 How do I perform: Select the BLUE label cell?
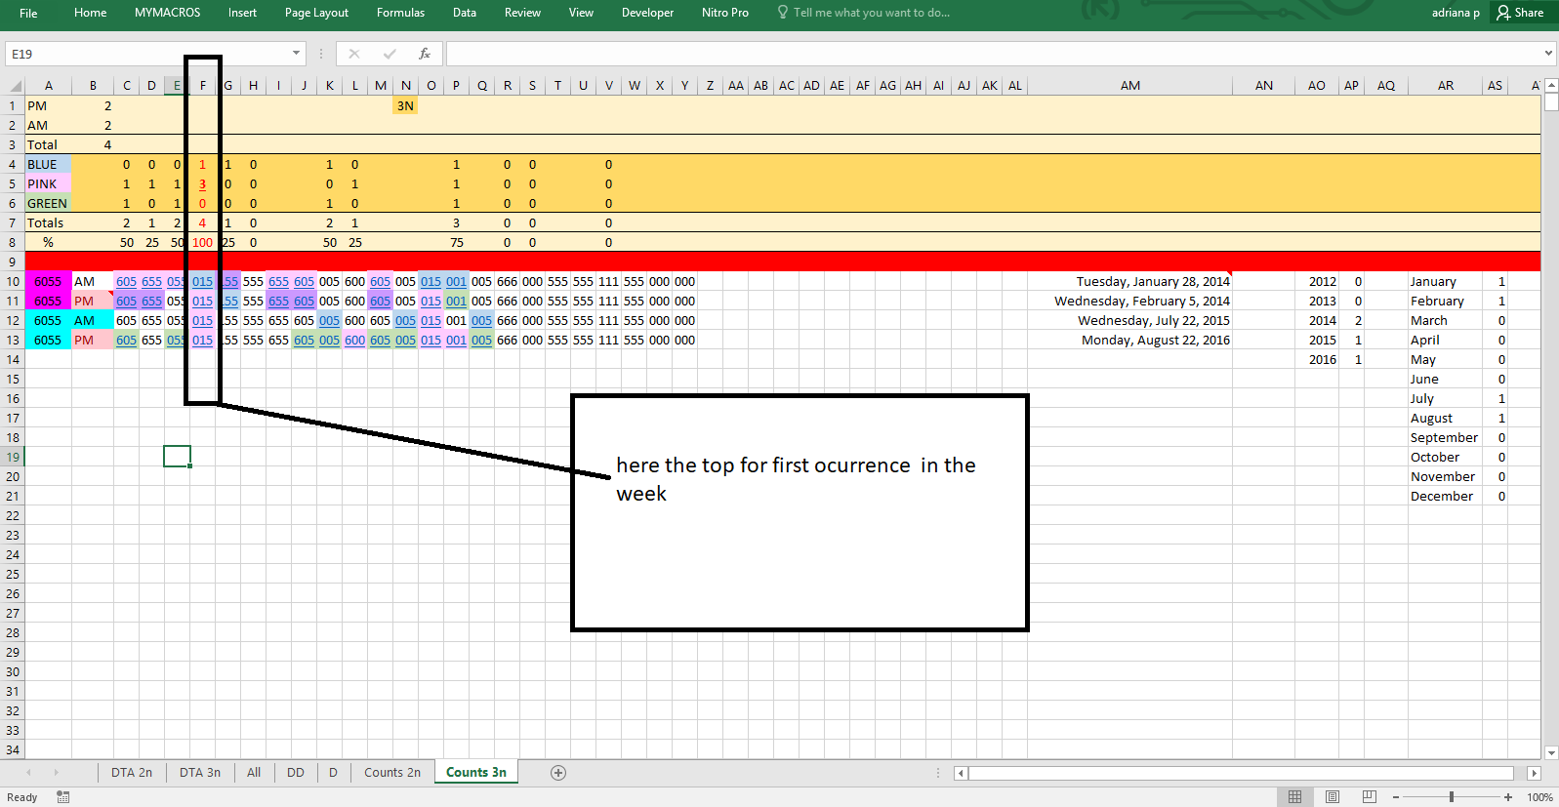click(x=49, y=164)
